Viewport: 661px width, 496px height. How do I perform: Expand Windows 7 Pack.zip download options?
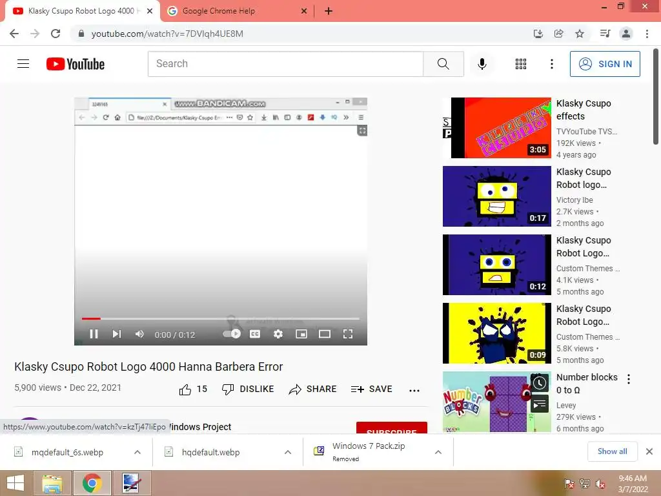(x=438, y=452)
